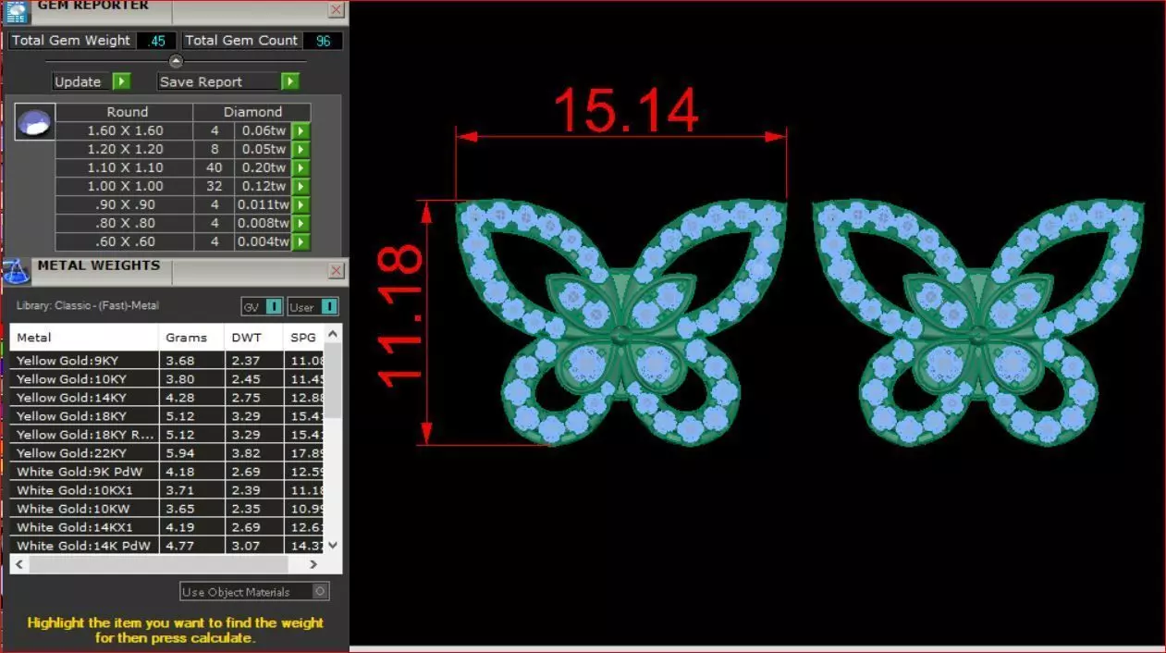
Task: Select the White Gold:9K PdW row
Action: tap(168, 472)
